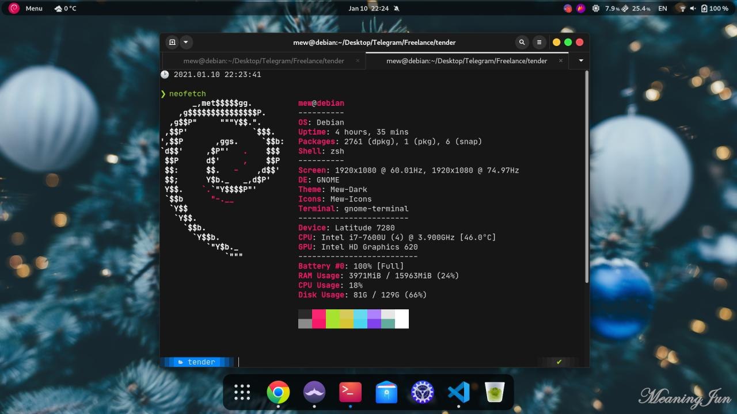The height and width of the screenshot is (414, 737).
Task: Click the "Disk Usage: 81G / 129G" line
Action: pyautogui.click(x=363, y=295)
